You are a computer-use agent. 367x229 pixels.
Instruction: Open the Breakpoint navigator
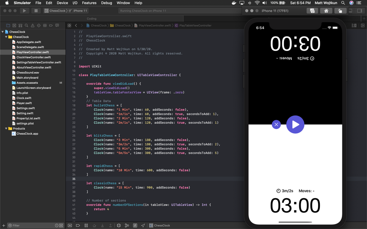pyautogui.click(x=51, y=25)
